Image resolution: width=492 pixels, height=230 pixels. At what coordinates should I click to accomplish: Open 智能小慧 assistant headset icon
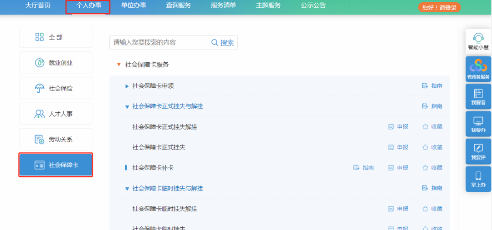click(x=478, y=38)
